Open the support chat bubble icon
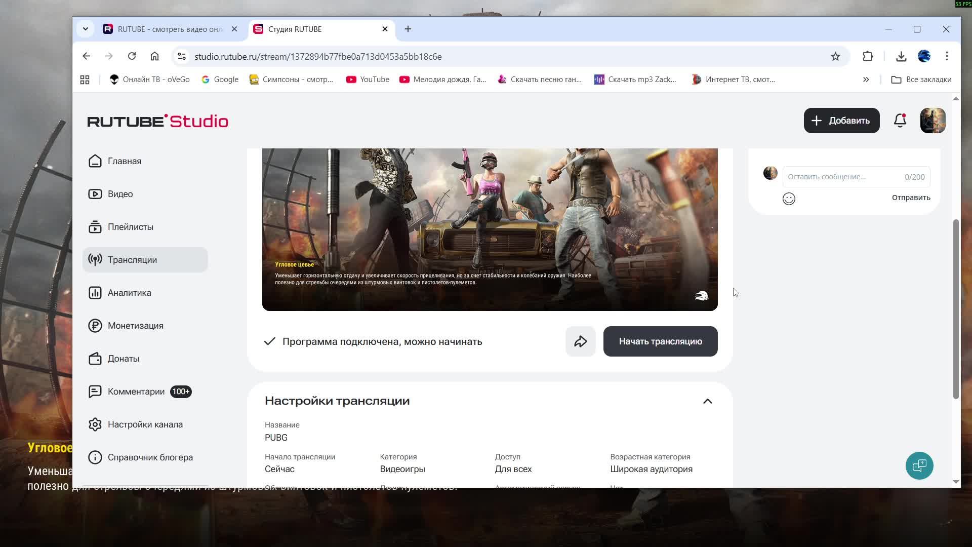The width and height of the screenshot is (972, 547). pos(919,465)
